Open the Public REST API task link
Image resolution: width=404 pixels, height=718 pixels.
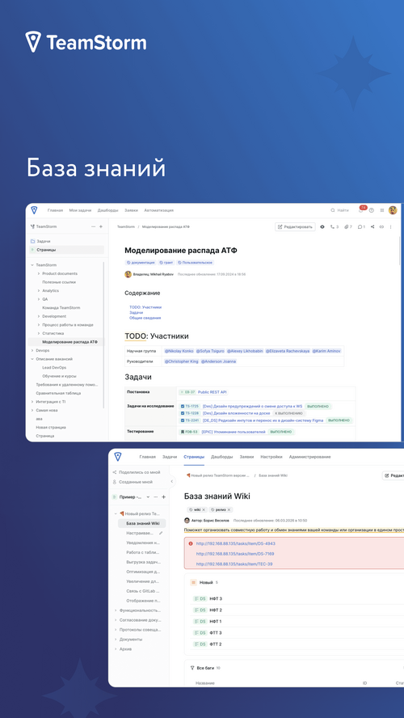(x=213, y=392)
